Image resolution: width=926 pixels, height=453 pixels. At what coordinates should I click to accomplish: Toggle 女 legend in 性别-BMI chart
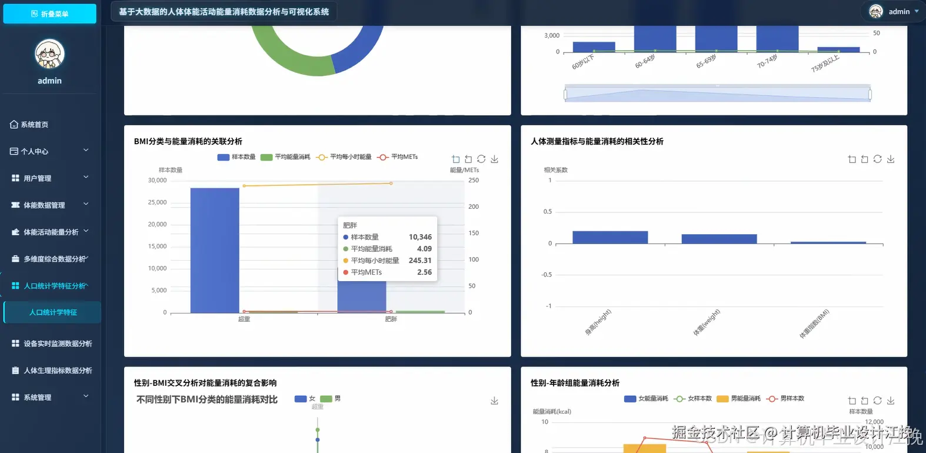point(305,399)
